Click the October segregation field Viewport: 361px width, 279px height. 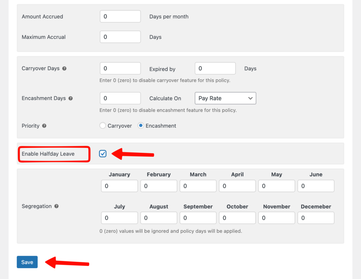237,218
